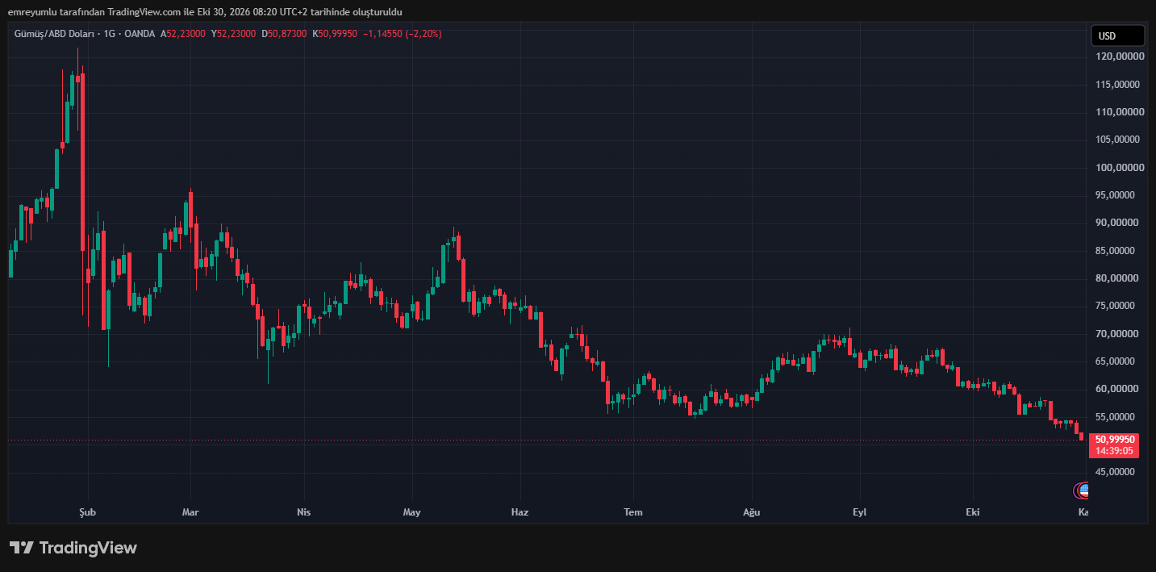The height and width of the screenshot is (572, 1156).
Task: Click the low value D50,87300
Action: [x=285, y=34]
